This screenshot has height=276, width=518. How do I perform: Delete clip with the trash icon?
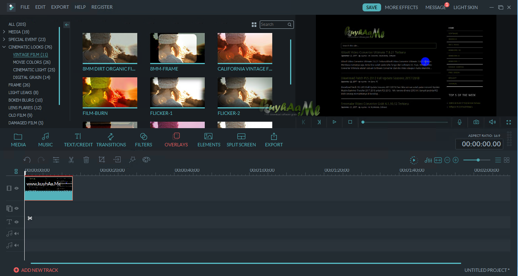coord(86,160)
